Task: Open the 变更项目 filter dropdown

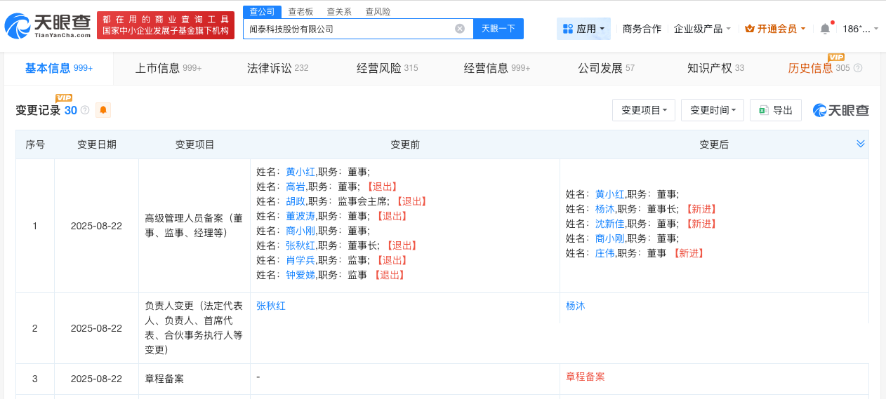Action: click(x=644, y=110)
